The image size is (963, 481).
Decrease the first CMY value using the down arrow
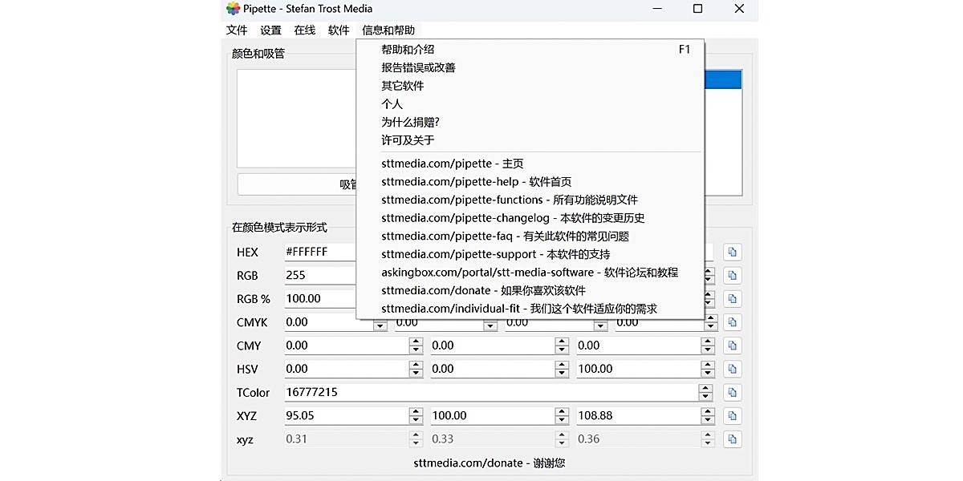[x=416, y=349]
